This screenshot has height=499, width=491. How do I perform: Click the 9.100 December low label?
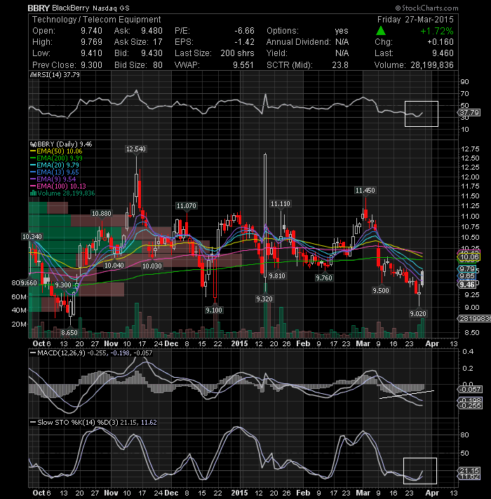point(214,310)
